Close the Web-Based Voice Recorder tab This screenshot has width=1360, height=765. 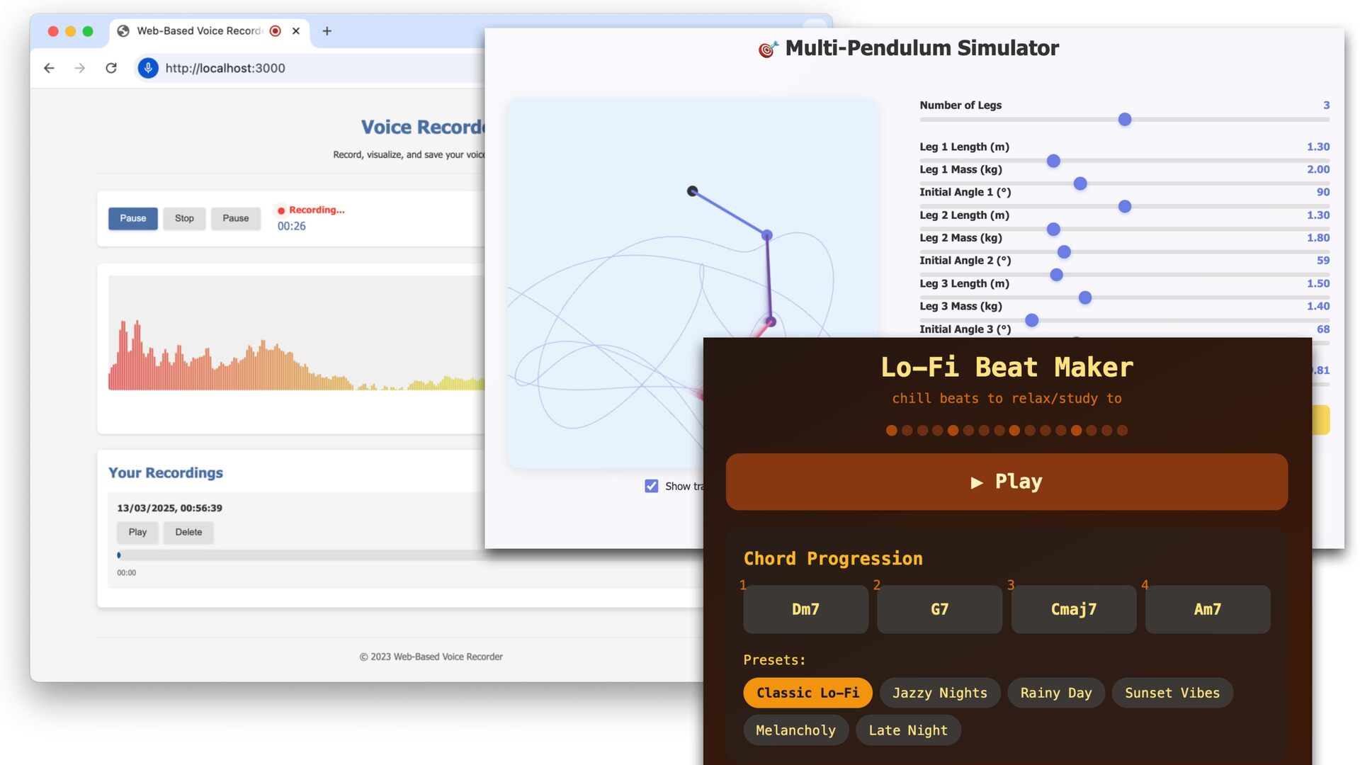click(296, 31)
